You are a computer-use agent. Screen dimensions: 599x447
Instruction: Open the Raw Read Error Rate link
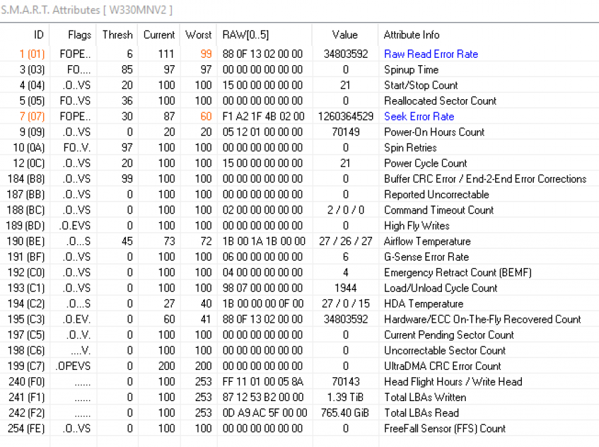pyautogui.click(x=431, y=54)
